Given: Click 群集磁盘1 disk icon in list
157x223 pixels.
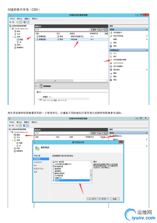Looking at the screenshot, I should tap(37, 36).
